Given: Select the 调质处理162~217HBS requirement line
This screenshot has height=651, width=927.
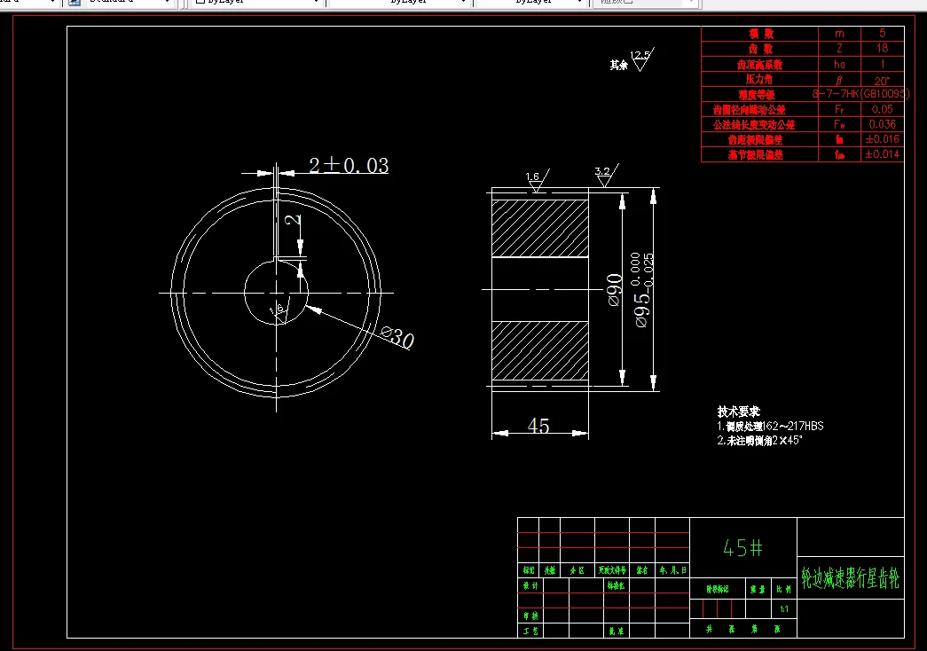Looking at the screenshot, I should tap(770, 426).
